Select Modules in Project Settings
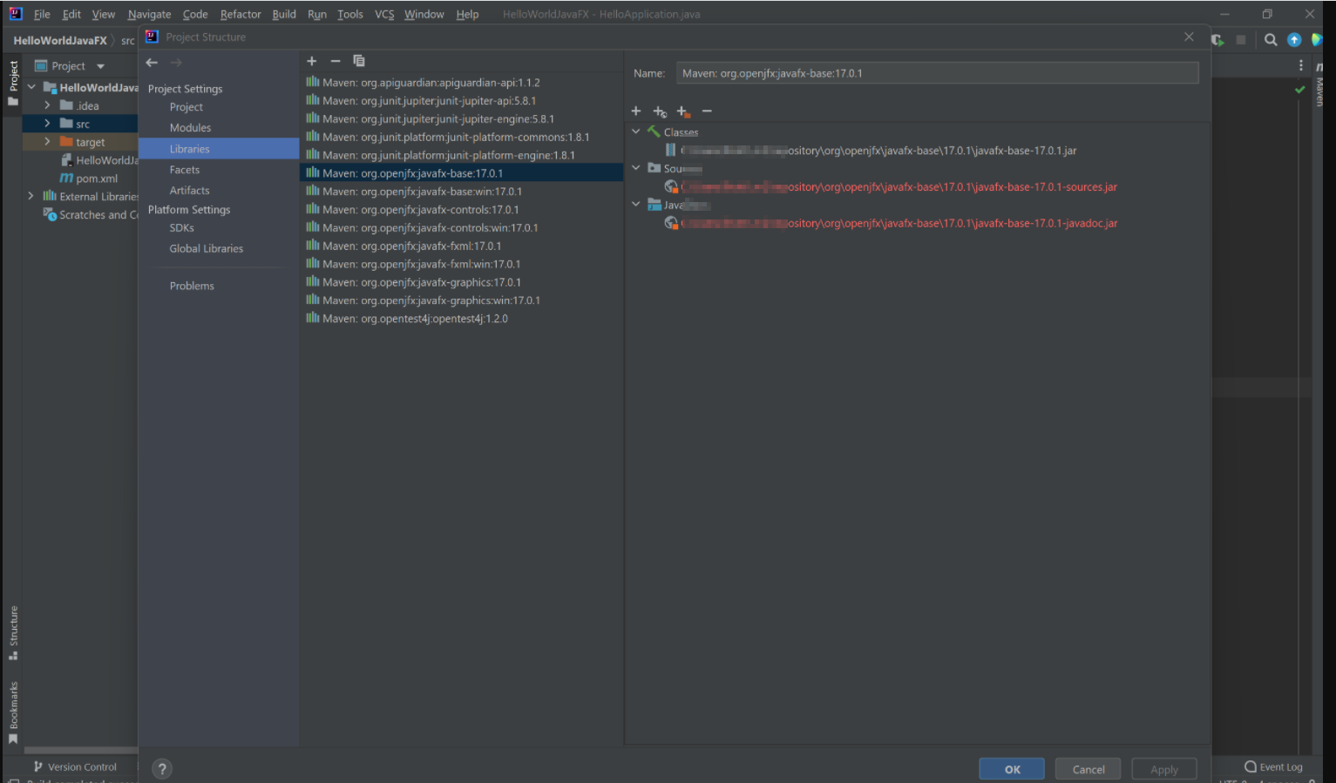Viewport: 1336px width, 783px height. [x=190, y=128]
